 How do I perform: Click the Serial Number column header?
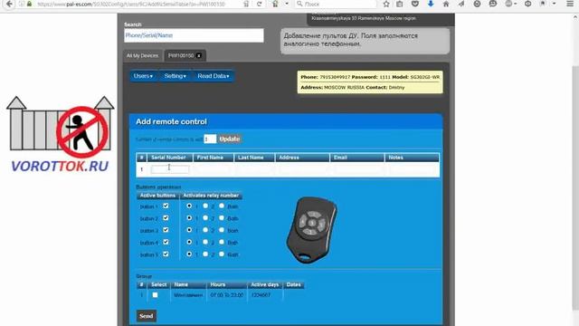click(x=168, y=158)
